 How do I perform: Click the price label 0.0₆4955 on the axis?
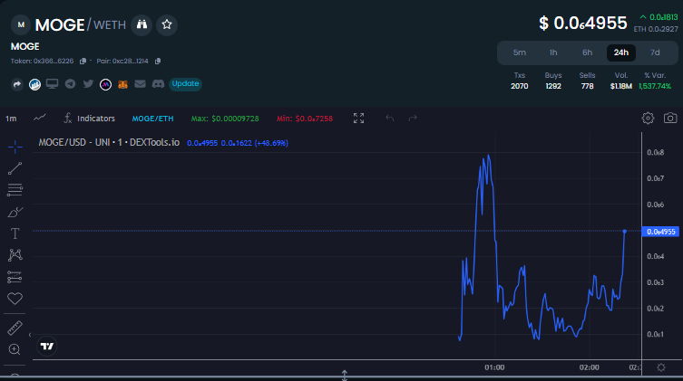pyautogui.click(x=660, y=232)
